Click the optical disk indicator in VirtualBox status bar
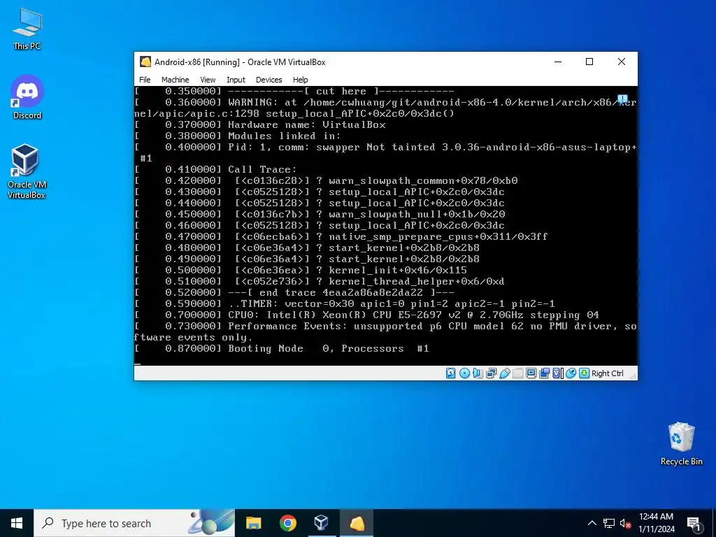This screenshot has height=537, width=716. (x=464, y=373)
